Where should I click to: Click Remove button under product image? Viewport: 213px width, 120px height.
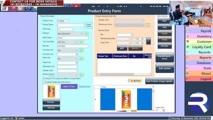coord(51,108)
